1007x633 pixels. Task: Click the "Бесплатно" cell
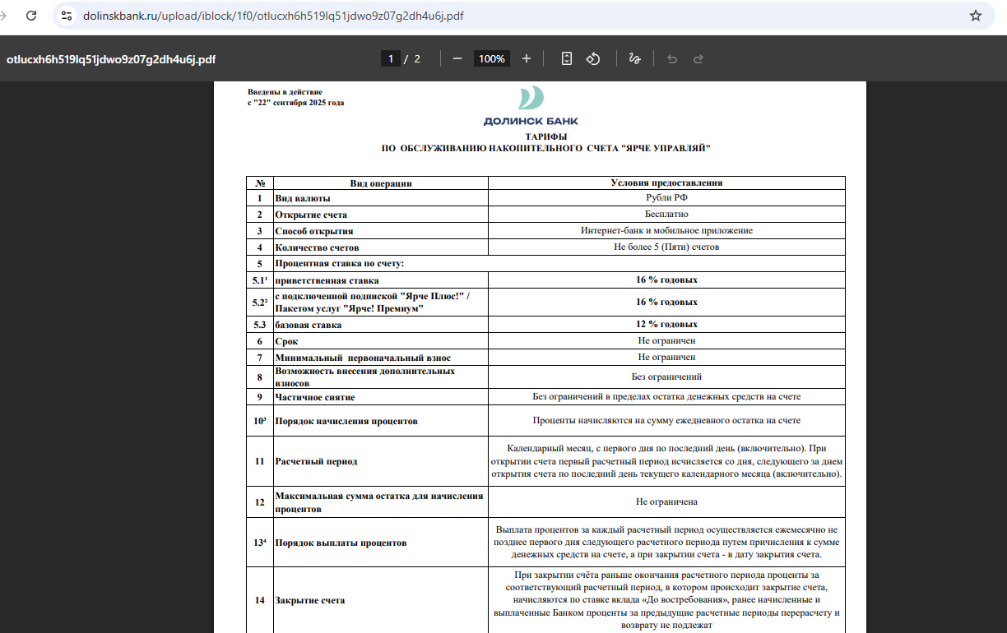point(666,214)
